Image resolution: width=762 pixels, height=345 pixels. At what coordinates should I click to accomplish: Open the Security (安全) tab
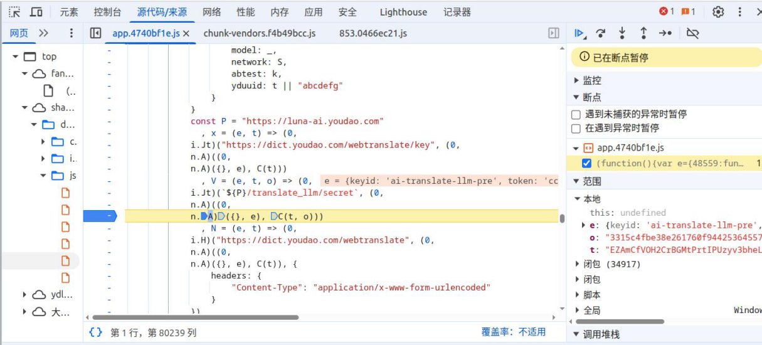(347, 12)
